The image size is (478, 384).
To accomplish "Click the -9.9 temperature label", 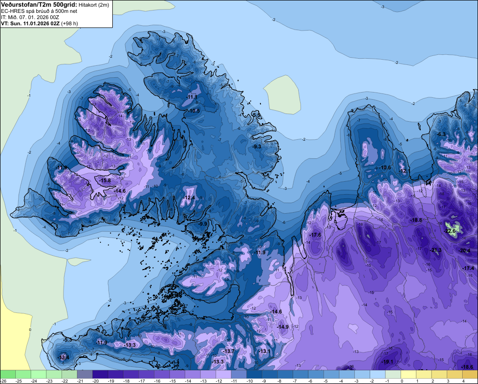I will [203, 224].
